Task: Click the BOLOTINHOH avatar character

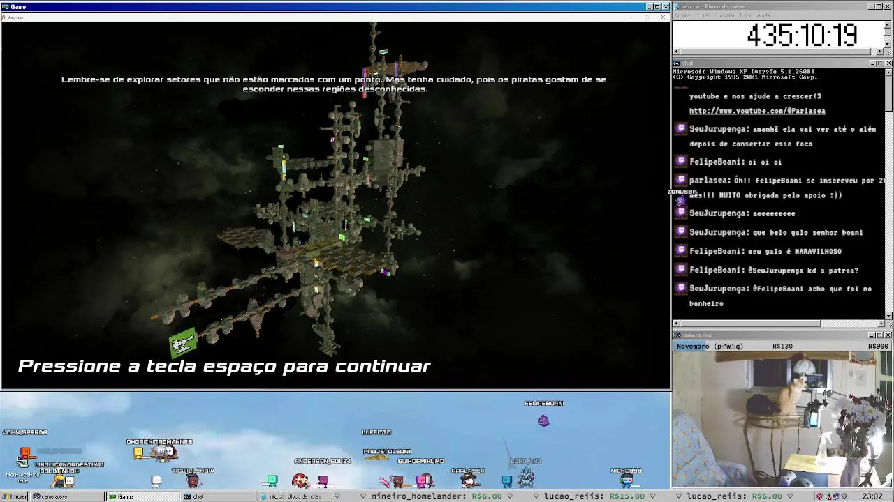Action: (59, 480)
